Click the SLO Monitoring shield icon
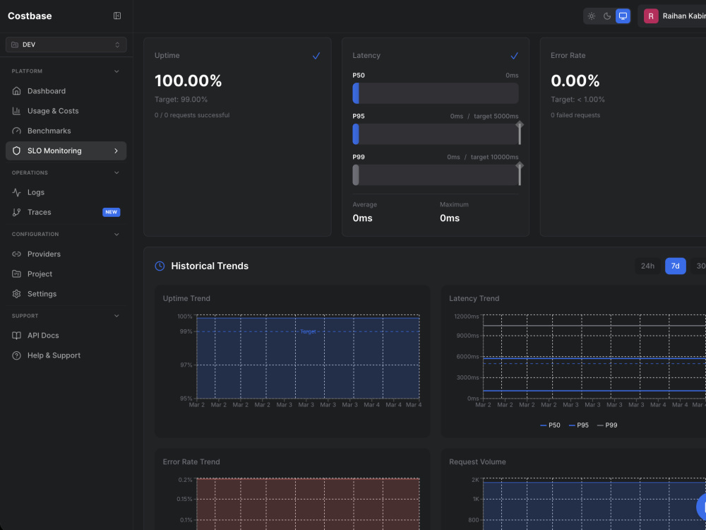This screenshot has width=706, height=530. pyautogui.click(x=17, y=151)
